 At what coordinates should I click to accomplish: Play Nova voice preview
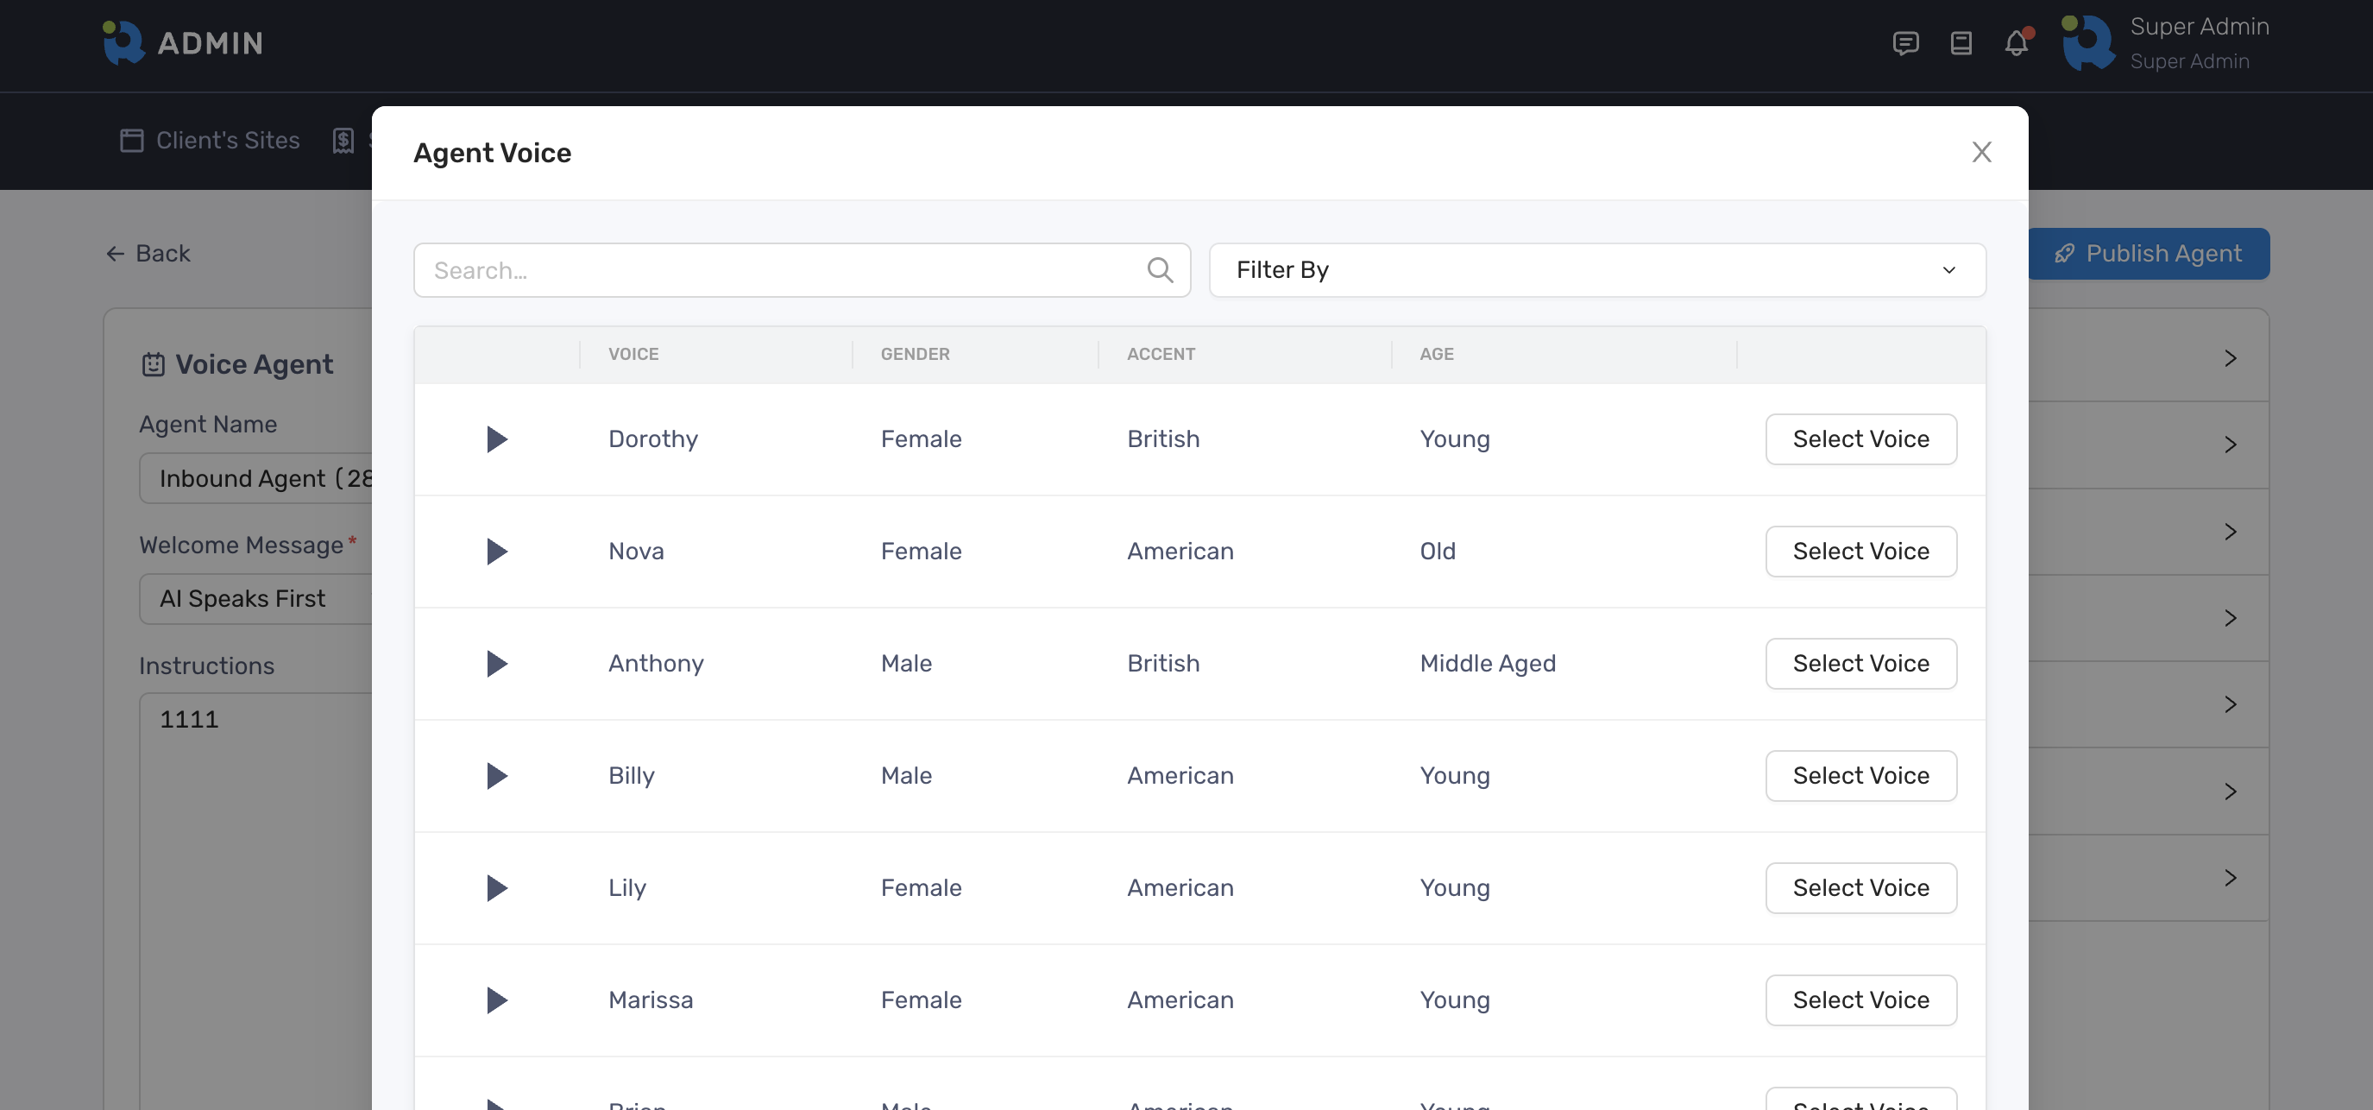pos(496,551)
